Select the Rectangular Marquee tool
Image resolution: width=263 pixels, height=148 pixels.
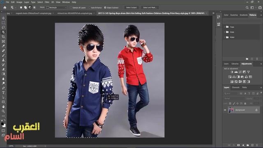[3, 23]
